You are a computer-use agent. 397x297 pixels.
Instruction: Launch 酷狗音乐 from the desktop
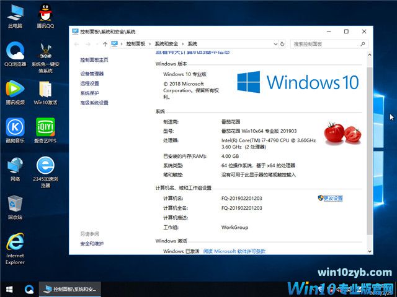coord(15,131)
